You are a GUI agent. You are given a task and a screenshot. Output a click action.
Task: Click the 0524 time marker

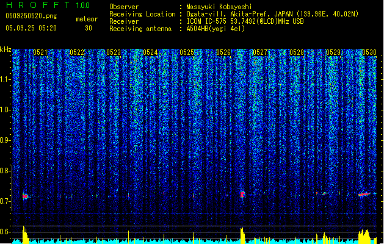(150, 52)
